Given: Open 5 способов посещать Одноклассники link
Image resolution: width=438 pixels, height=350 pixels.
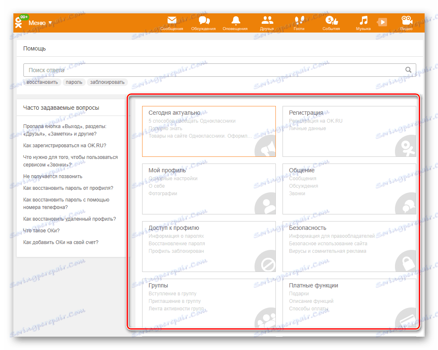Looking at the screenshot, I should click(192, 121).
